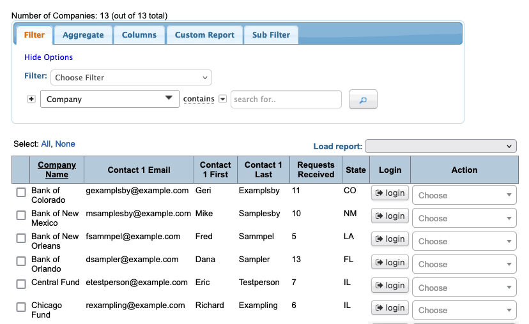
Task: Click the magnifier search button
Action: coord(363,99)
